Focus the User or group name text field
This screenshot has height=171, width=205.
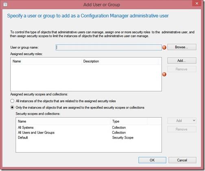(x=109, y=48)
